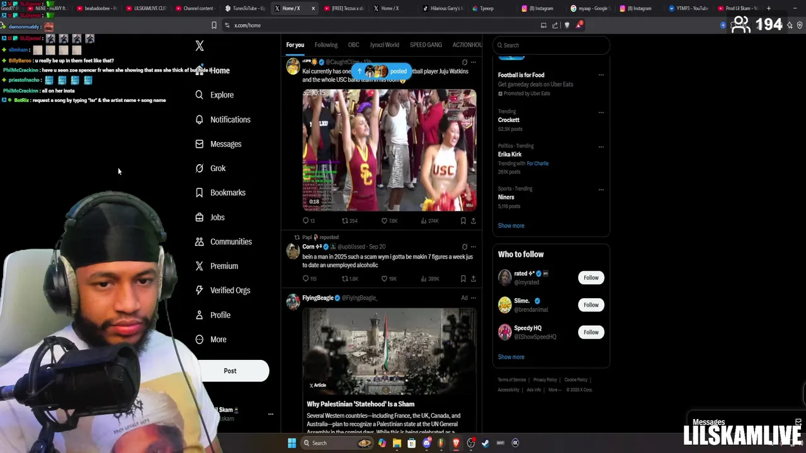This screenshot has width=806, height=453.
Task: Open Bookmarks in the sidebar
Action: pyautogui.click(x=220, y=193)
